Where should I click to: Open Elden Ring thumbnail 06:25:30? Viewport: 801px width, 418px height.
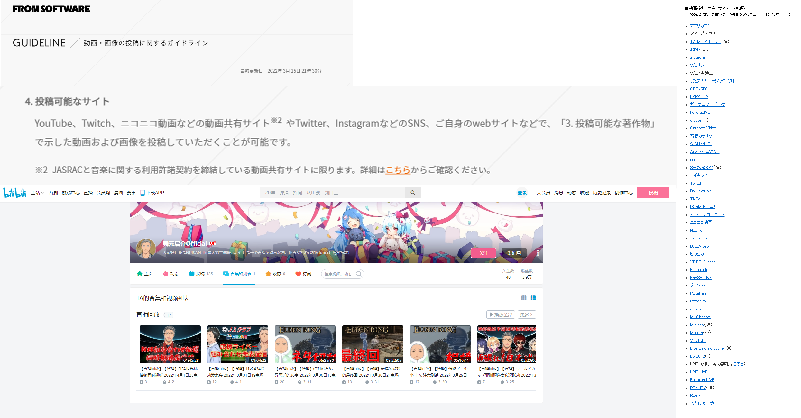[x=305, y=344]
